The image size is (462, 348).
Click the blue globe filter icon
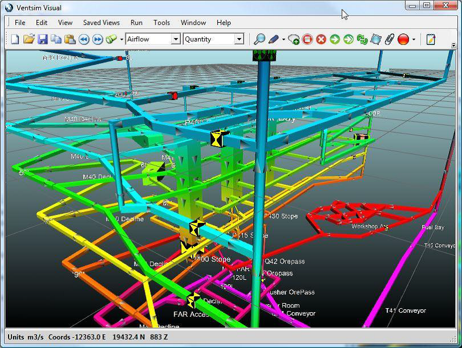tap(376, 39)
